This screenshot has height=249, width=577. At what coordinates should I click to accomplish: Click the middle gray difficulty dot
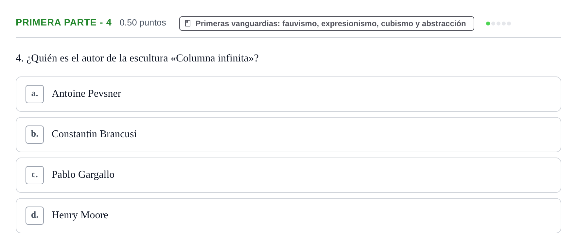point(498,24)
